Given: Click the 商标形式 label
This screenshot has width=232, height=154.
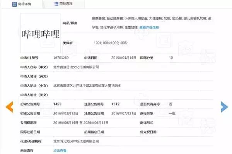Looking at the screenshot, I should click(x=147, y=123).
